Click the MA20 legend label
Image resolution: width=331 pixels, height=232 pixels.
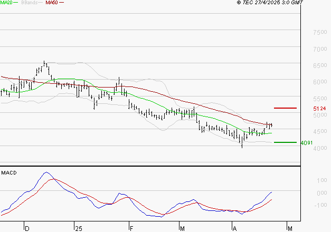(x=6, y=3)
